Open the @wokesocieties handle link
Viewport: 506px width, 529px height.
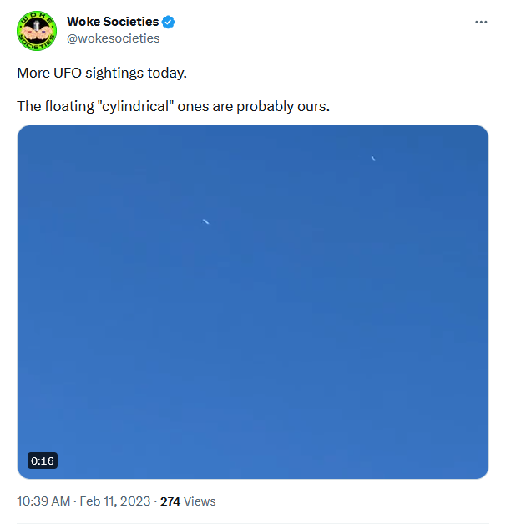[113, 38]
